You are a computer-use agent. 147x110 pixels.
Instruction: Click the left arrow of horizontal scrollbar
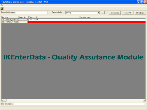tap(3, 100)
